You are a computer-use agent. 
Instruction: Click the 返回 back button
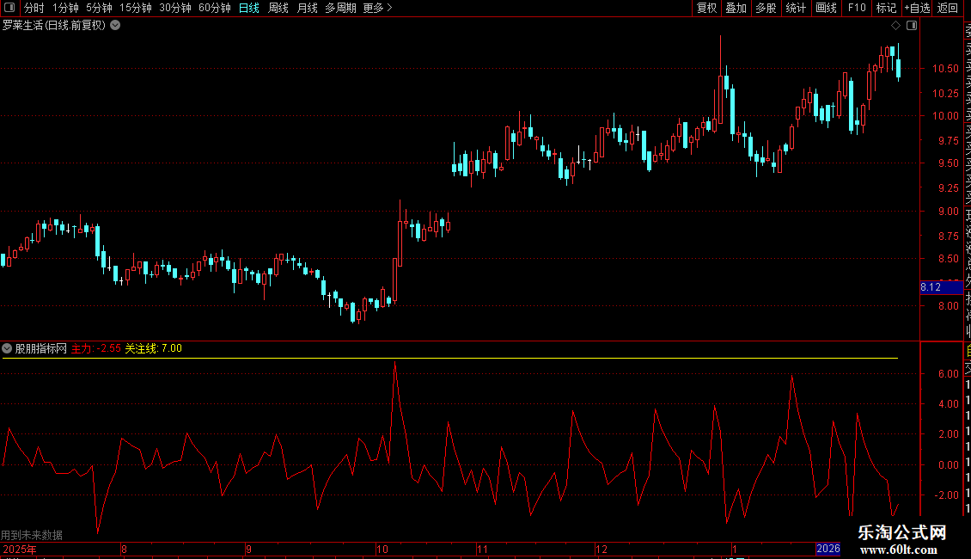[948, 8]
